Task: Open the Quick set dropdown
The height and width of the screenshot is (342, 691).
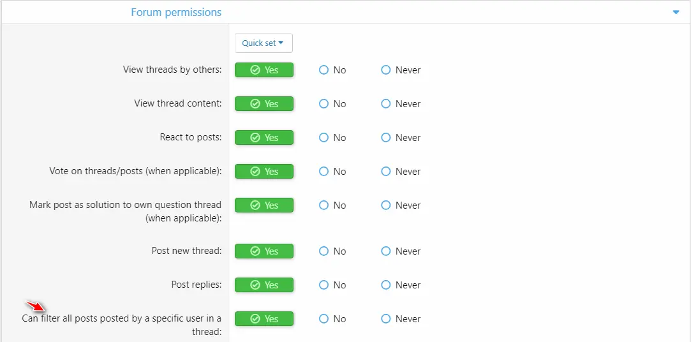Action: (264, 43)
